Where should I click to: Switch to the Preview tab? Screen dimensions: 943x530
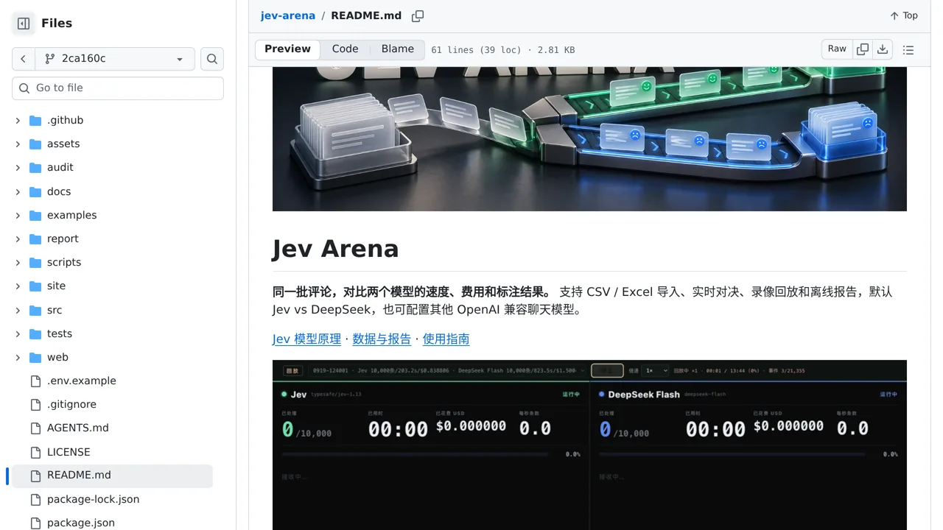tap(287, 49)
